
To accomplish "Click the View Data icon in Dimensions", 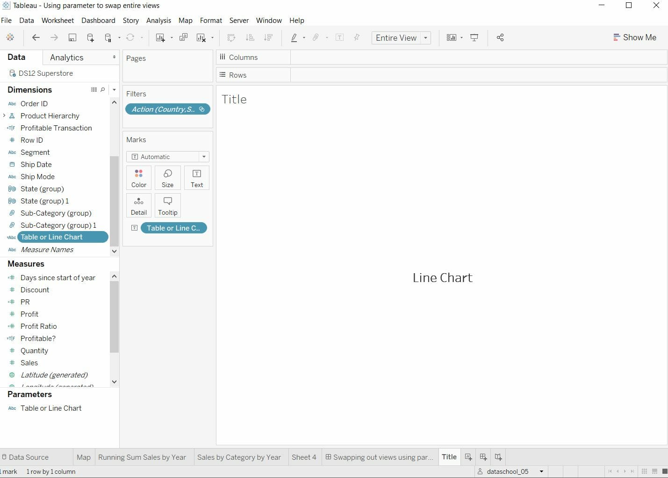I will pos(94,89).
